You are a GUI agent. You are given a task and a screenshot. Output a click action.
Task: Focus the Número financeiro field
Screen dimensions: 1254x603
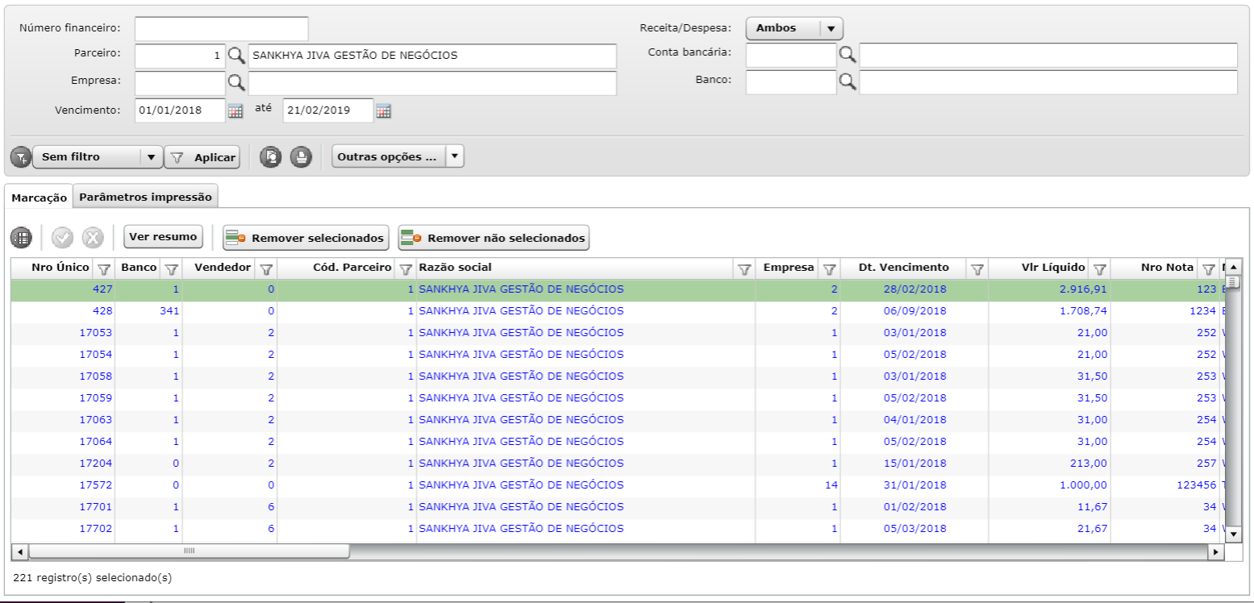pyautogui.click(x=222, y=29)
